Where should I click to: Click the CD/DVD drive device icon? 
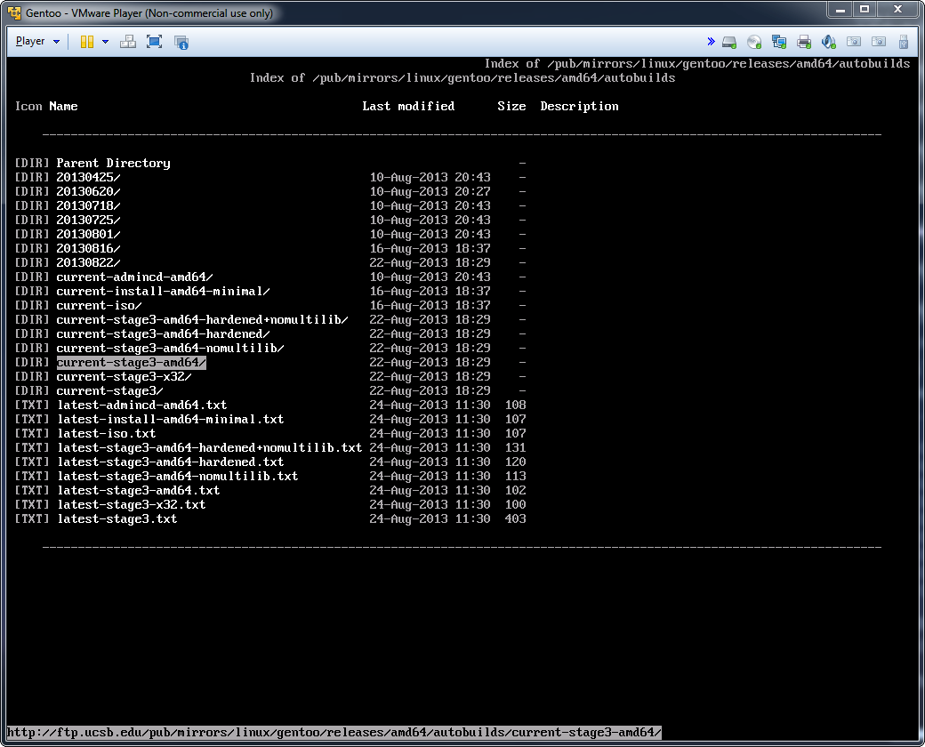(754, 42)
